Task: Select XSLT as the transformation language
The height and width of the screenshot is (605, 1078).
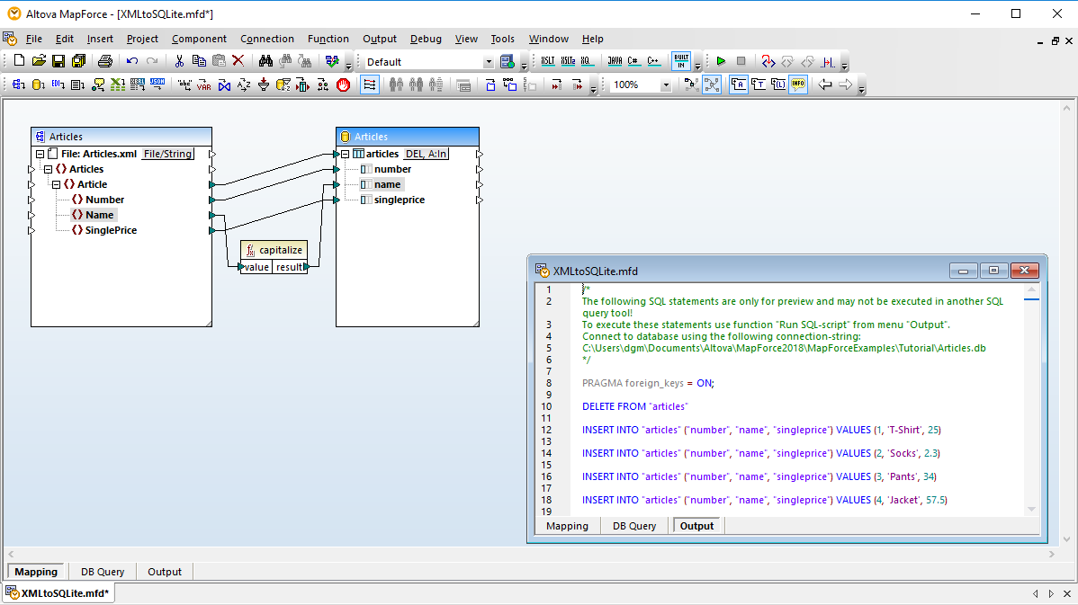Action: pyautogui.click(x=548, y=61)
